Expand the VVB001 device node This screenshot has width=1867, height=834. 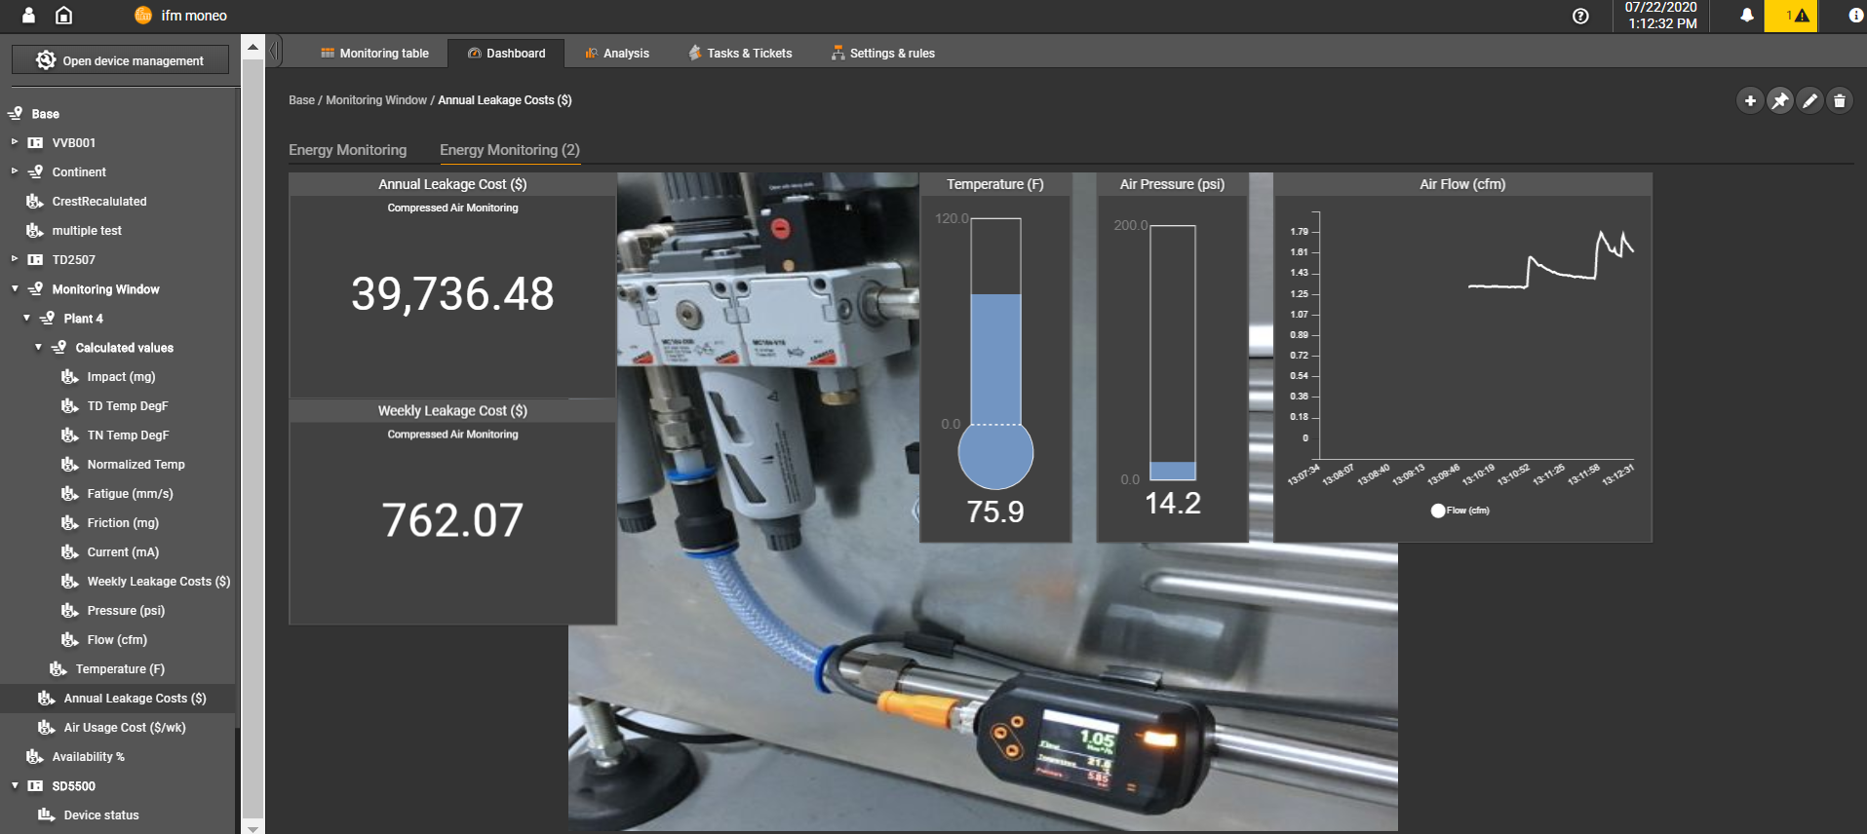click(15, 142)
